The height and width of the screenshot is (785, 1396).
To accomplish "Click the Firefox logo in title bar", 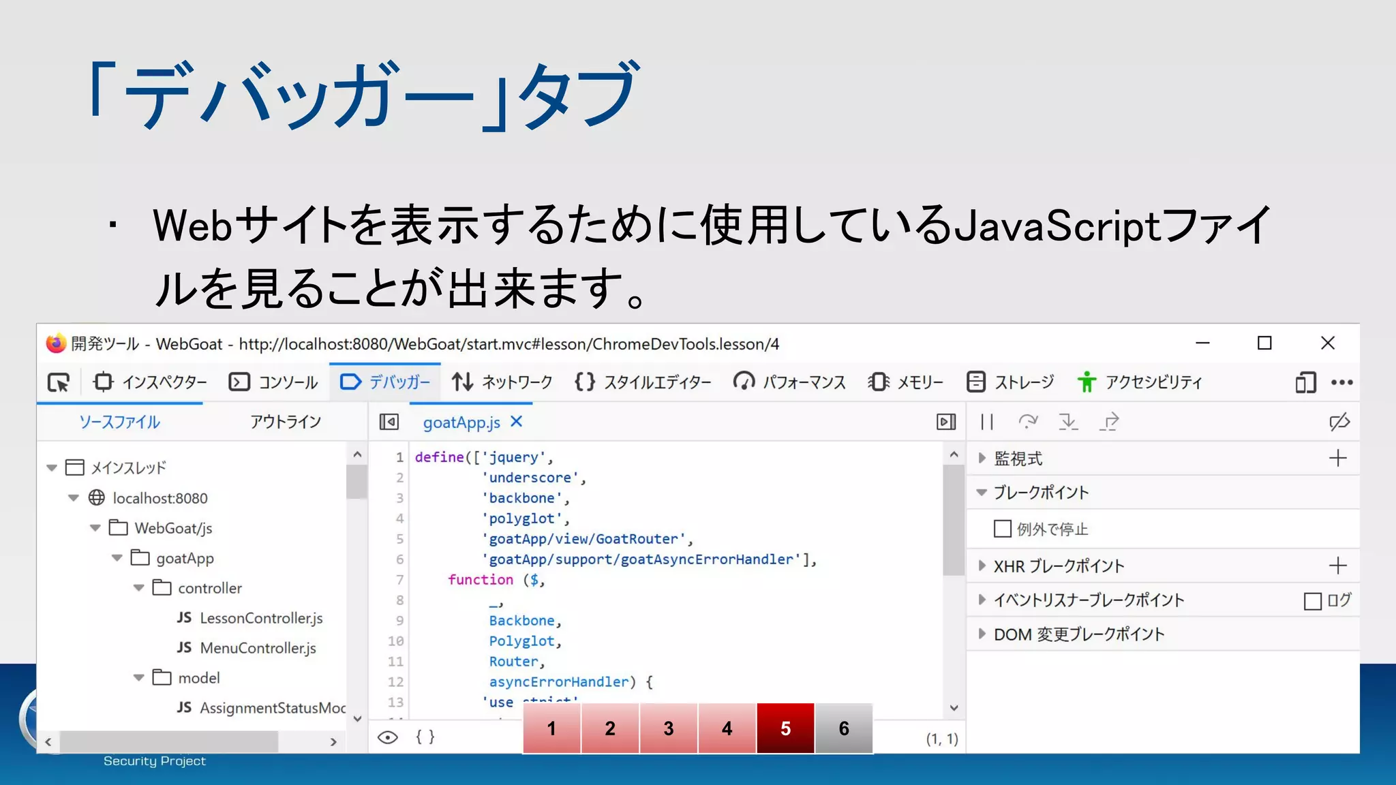I will coord(56,343).
